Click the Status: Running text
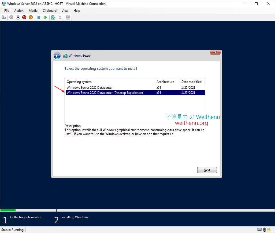This screenshot has height=233, width=275. [x=12, y=230]
